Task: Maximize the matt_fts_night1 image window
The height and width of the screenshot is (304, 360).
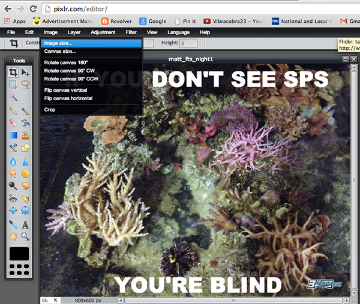Action: coord(346,59)
